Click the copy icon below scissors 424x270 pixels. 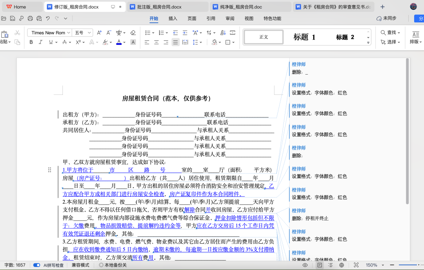(x=17, y=42)
